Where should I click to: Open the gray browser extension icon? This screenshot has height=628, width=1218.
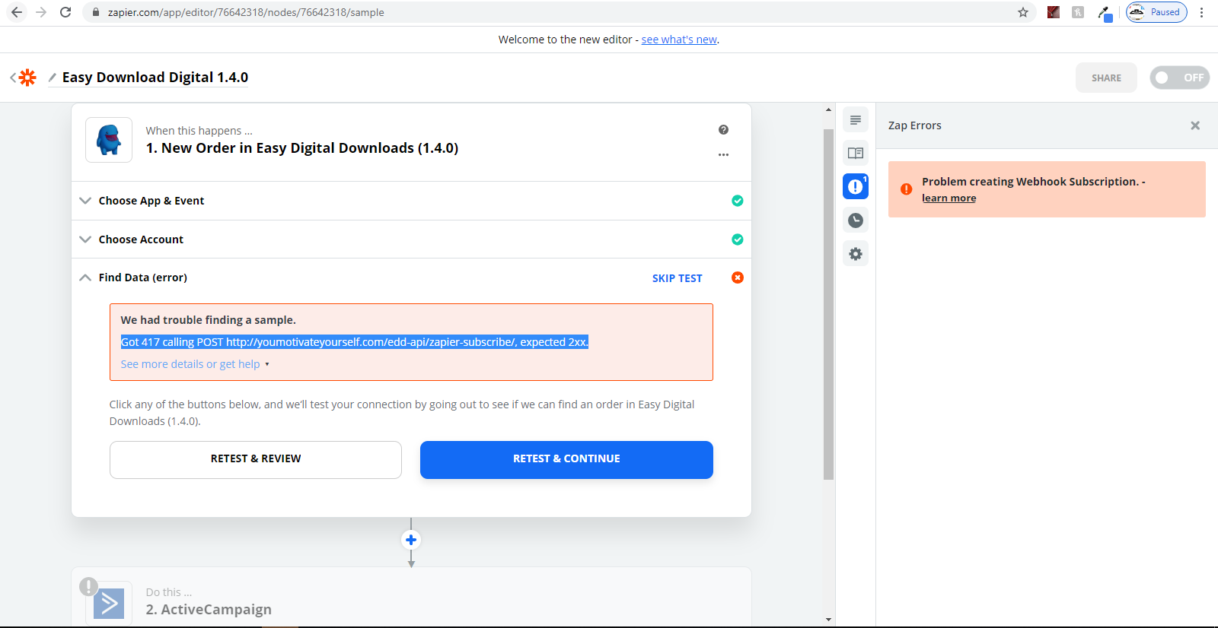click(x=1078, y=12)
